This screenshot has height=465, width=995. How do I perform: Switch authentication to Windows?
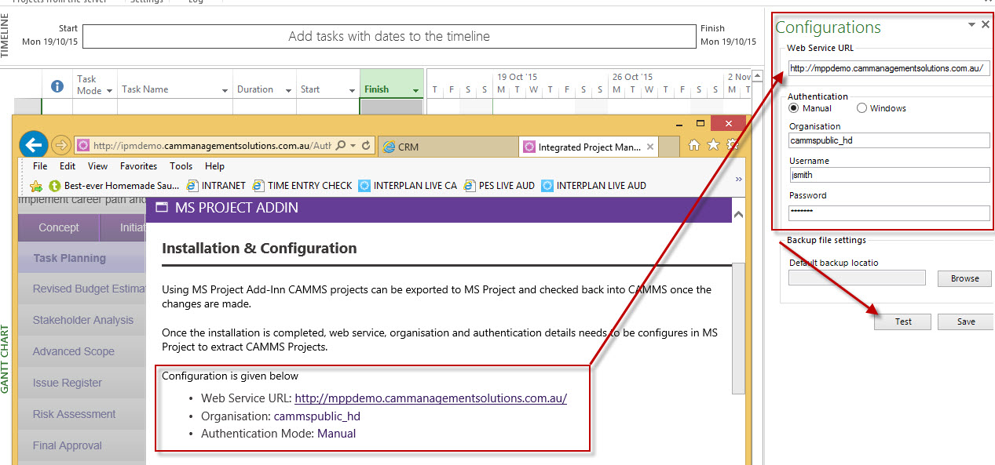pyautogui.click(x=862, y=108)
